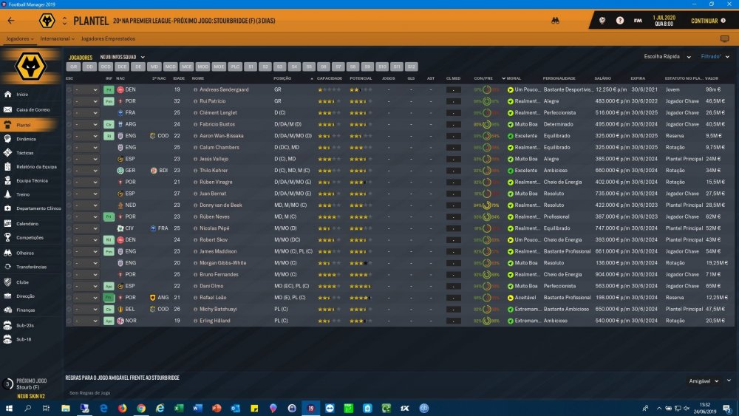Viewport: 739px width, 416px height.
Task: Open player Aaron Wan-Bissaka
Action: point(221,136)
